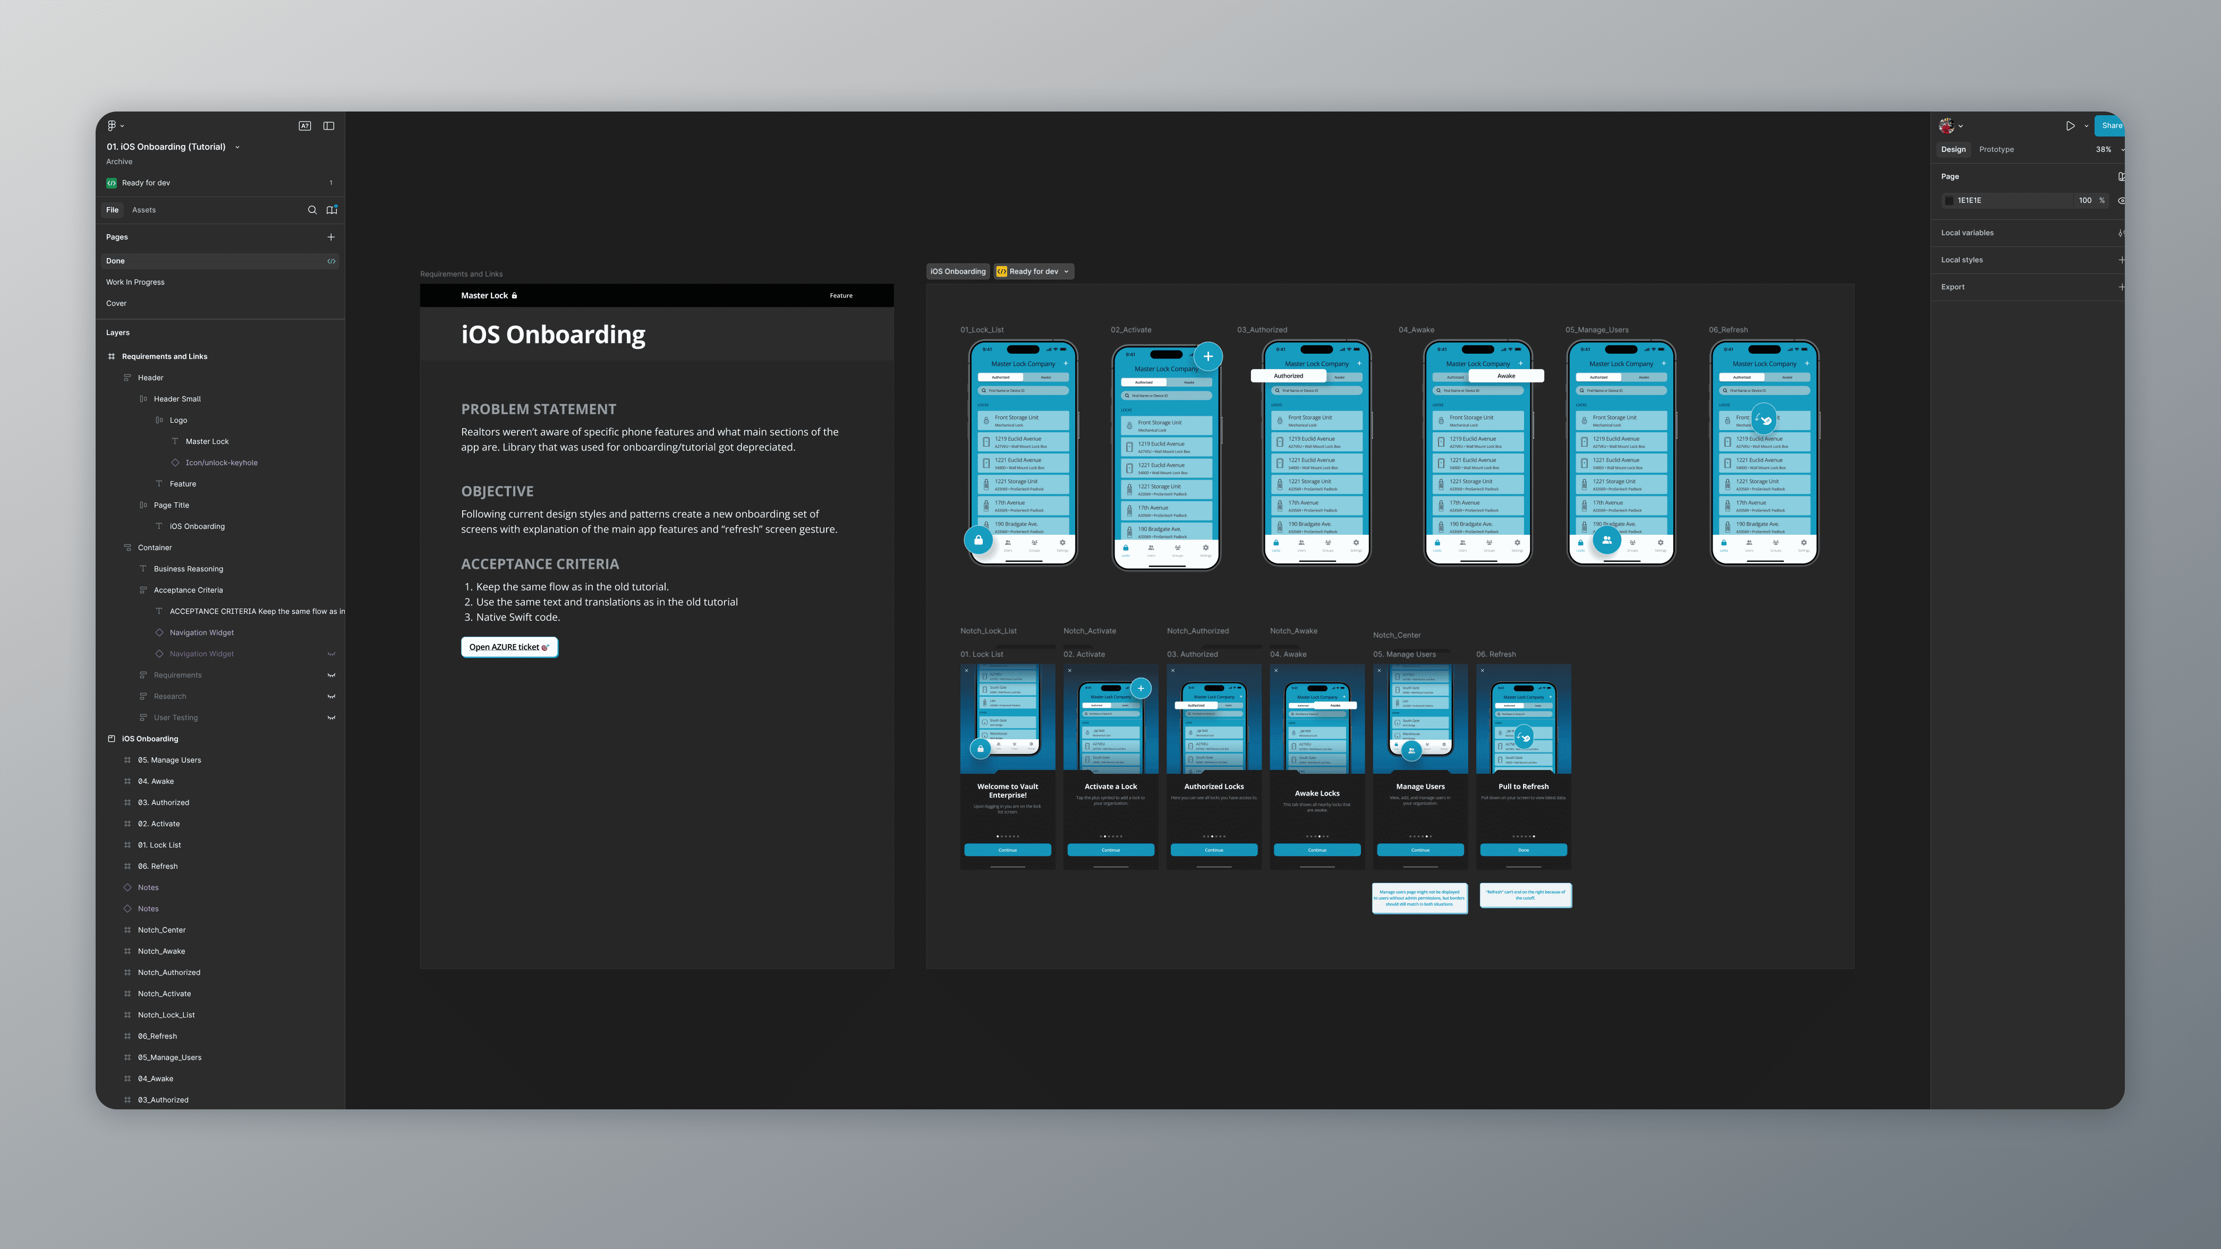Click the Share button
Viewport: 2221px width, 1249px height.
(2110, 126)
